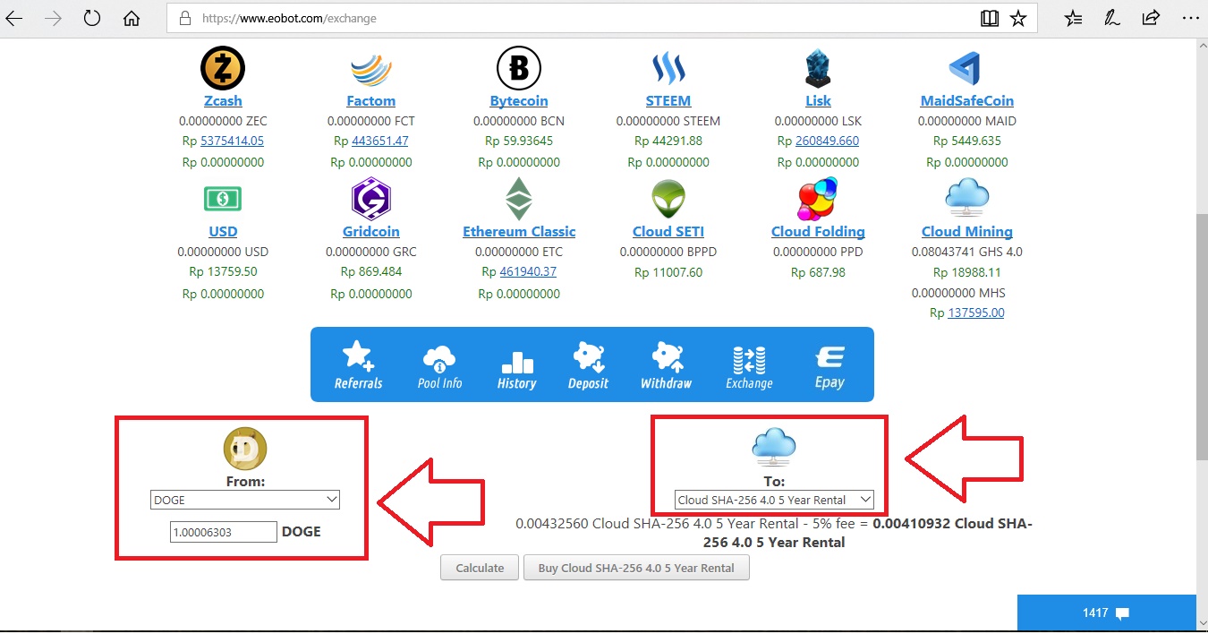Open the Epay menu item
This screenshot has height=634, width=1208.
tap(829, 365)
